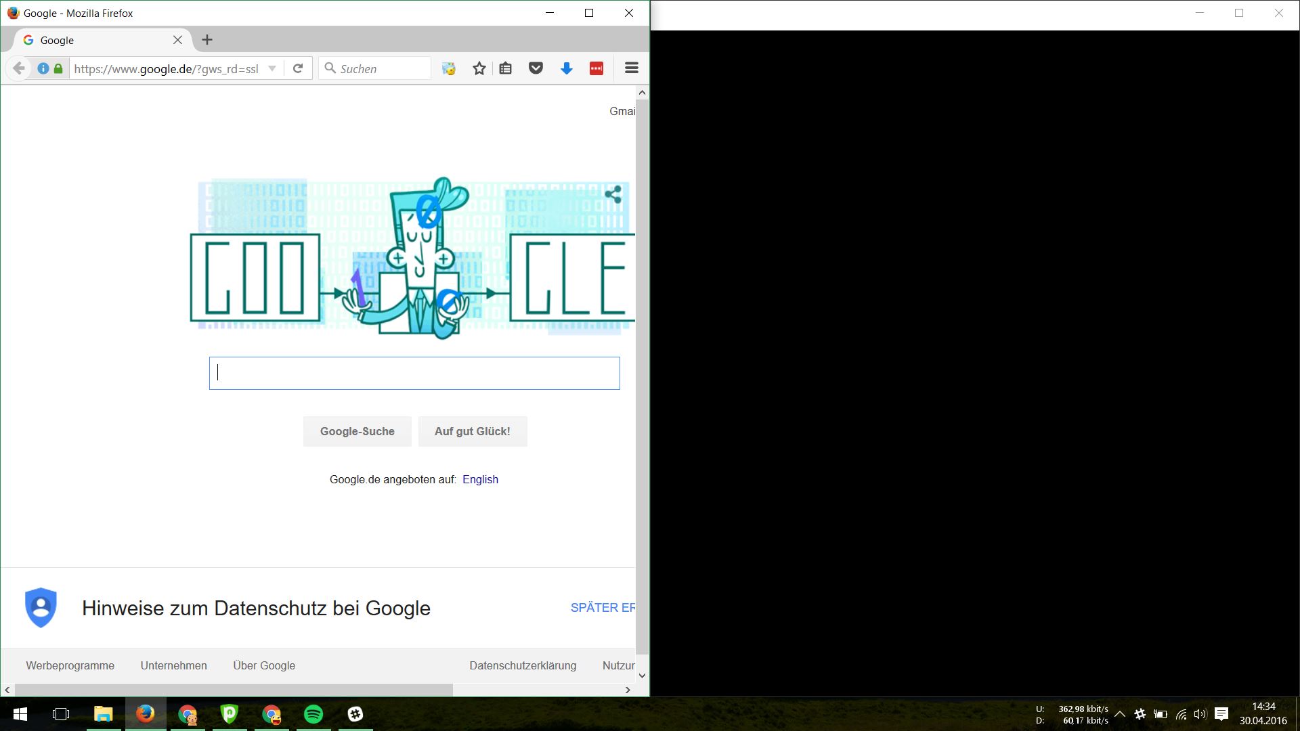This screenshot has height=731, width=1300.
Task: Click the doodle share icon
Action: coord(613,195)
